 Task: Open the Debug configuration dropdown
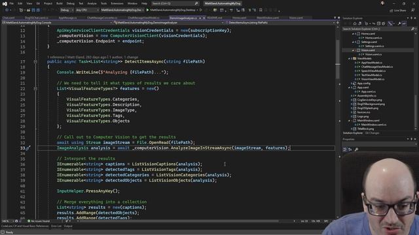click(67, 10)
